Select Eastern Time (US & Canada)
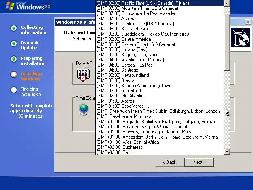This screenshot has width=253, height=190. [160, 44]
